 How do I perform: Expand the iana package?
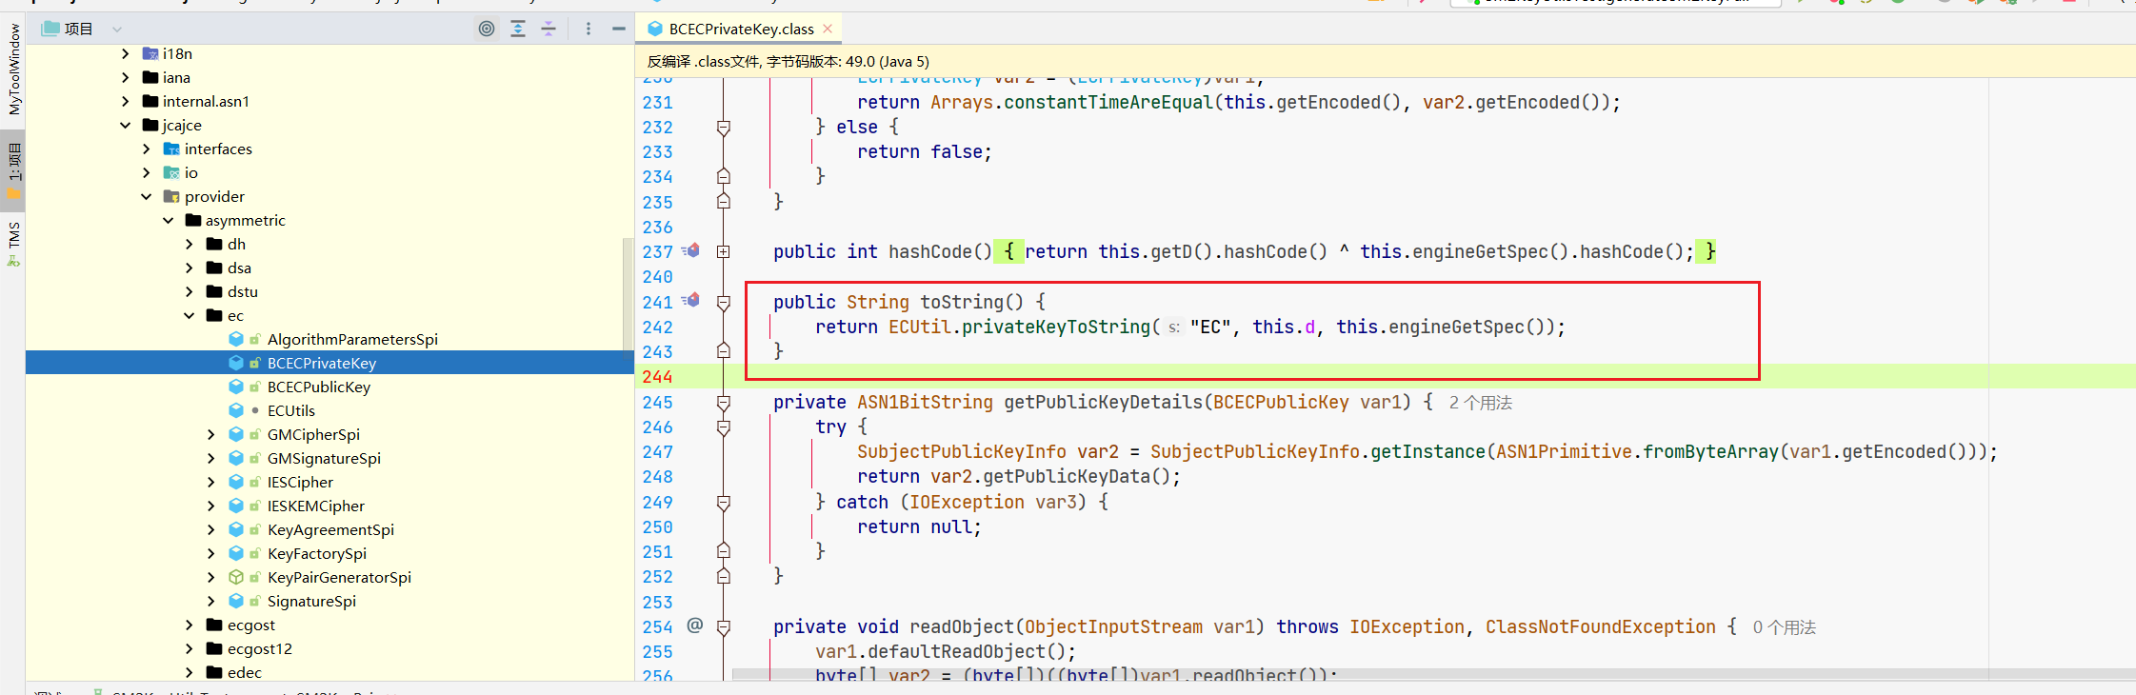(x=126, y=77)
